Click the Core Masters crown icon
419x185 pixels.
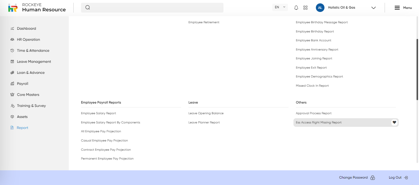pos(12,95)
